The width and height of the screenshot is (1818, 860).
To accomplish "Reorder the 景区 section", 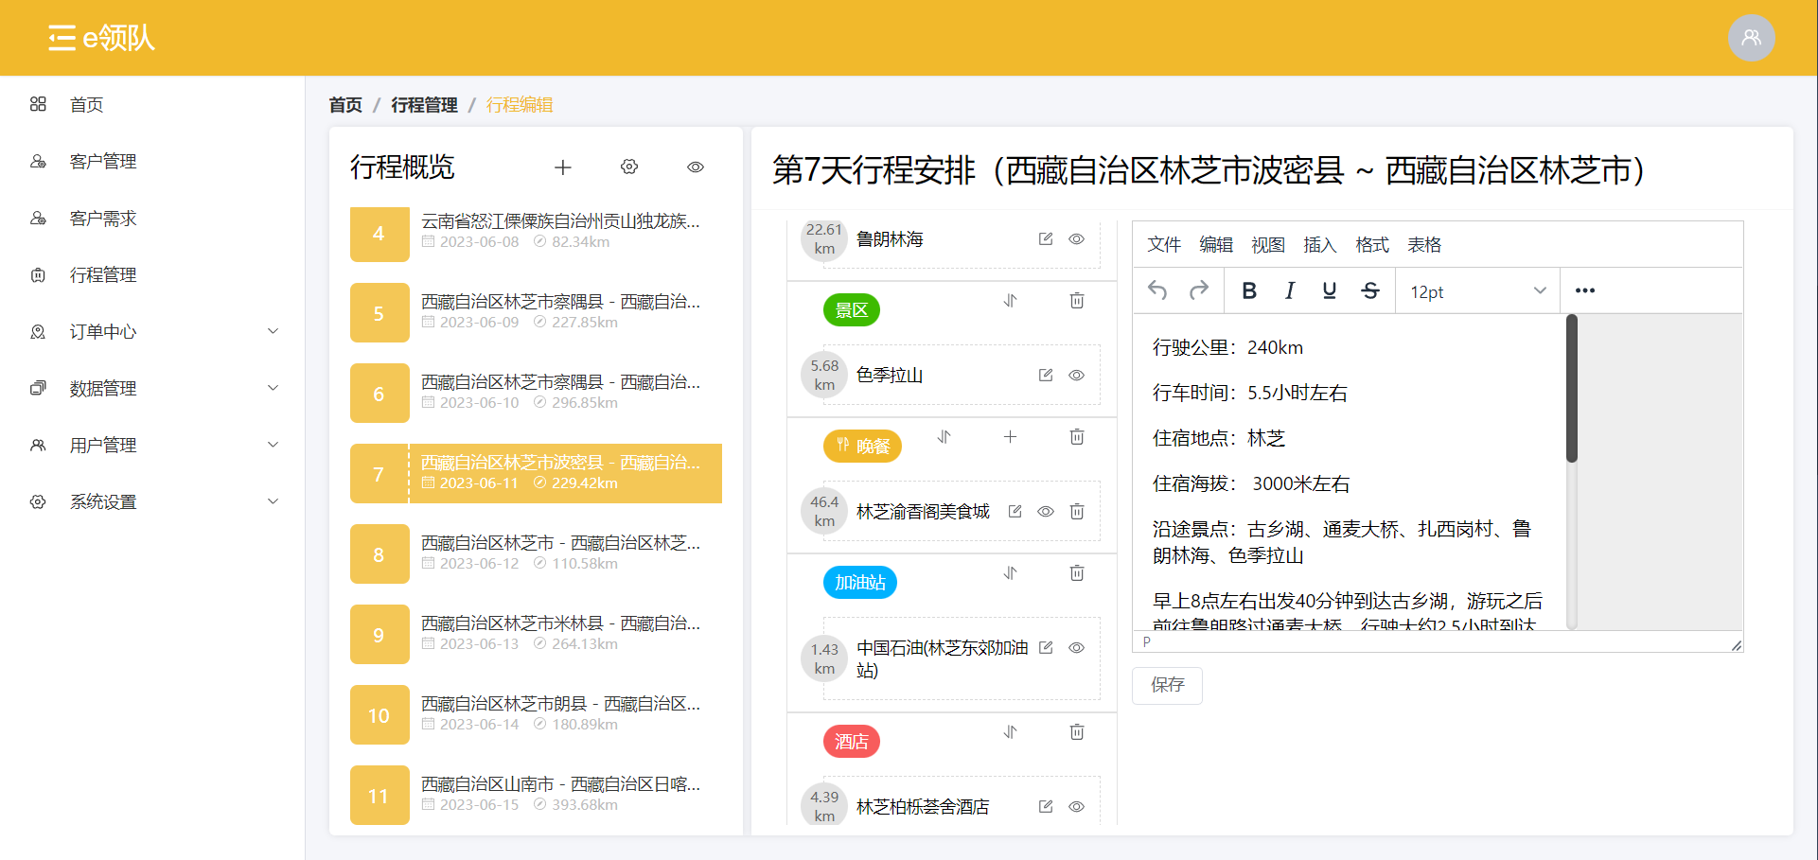I will (1011, 301).
